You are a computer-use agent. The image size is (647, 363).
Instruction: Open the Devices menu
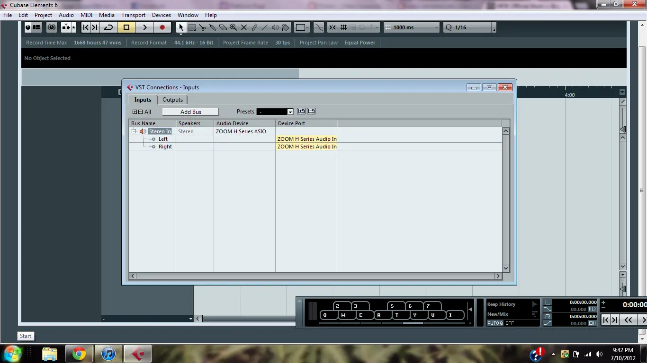162,15
